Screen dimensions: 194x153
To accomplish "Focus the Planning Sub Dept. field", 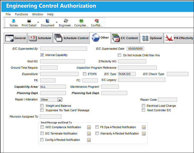I will pos(114,93).
